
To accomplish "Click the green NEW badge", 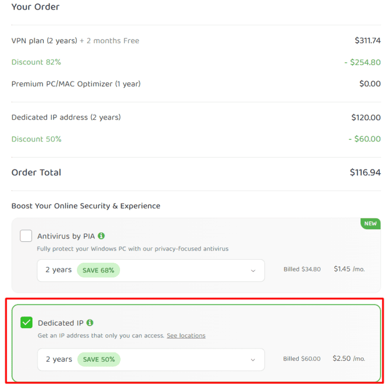I will point(370,223).
